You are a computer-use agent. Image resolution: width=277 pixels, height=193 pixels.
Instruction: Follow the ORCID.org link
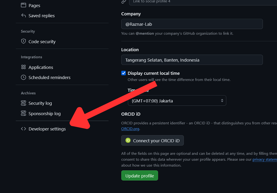coord(130,129)
